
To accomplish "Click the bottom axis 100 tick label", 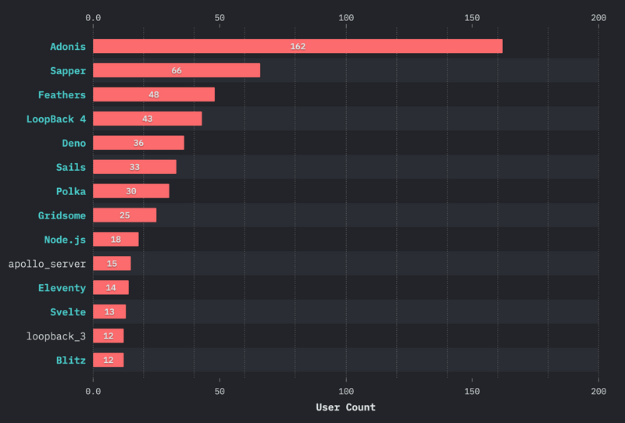I will 346,391.
